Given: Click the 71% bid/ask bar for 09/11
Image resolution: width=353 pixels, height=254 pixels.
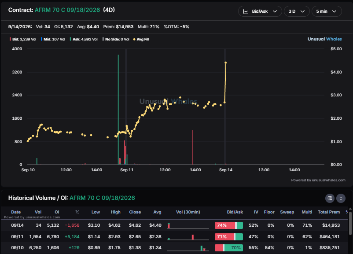Looking at the screenshot, I should tap(229, 237).
